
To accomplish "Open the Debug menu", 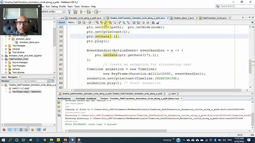I will tap(55, 6).
